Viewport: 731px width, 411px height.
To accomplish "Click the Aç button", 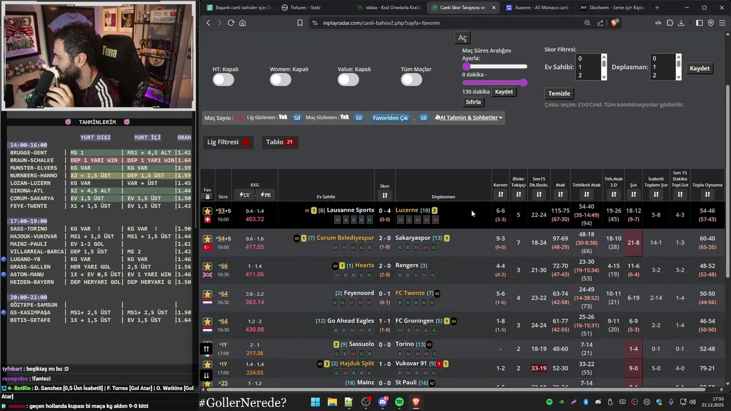I will coord(462,38).
